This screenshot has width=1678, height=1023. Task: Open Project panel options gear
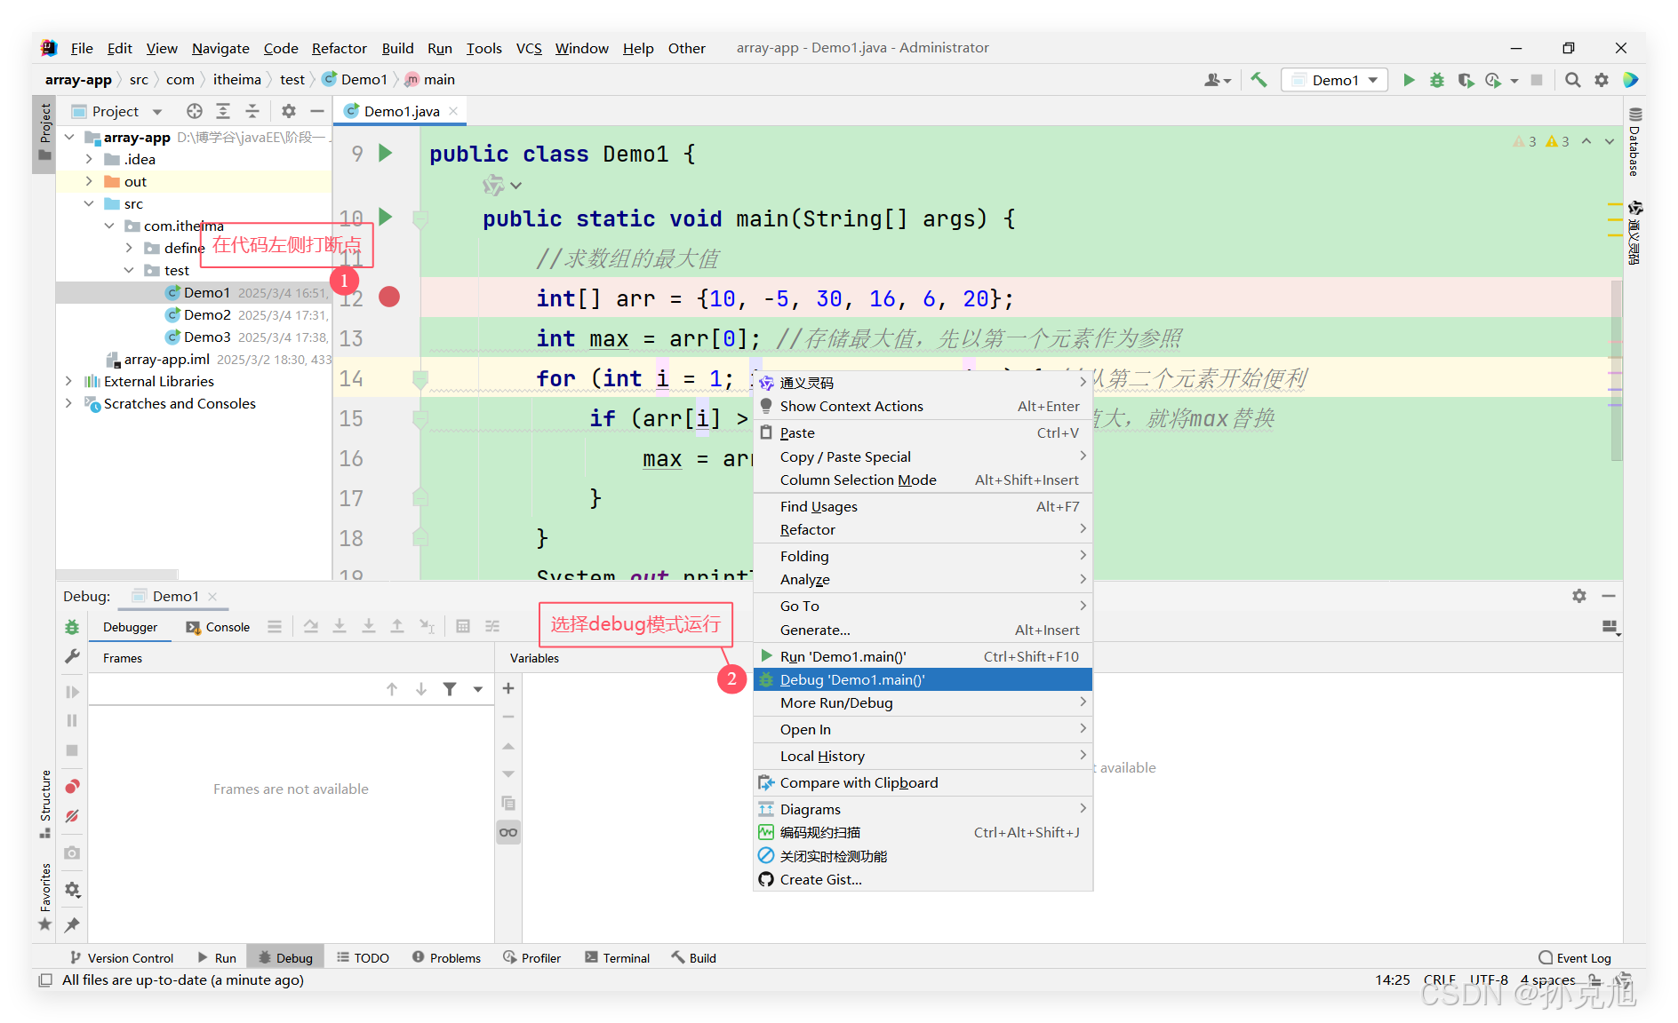(289, 111)
